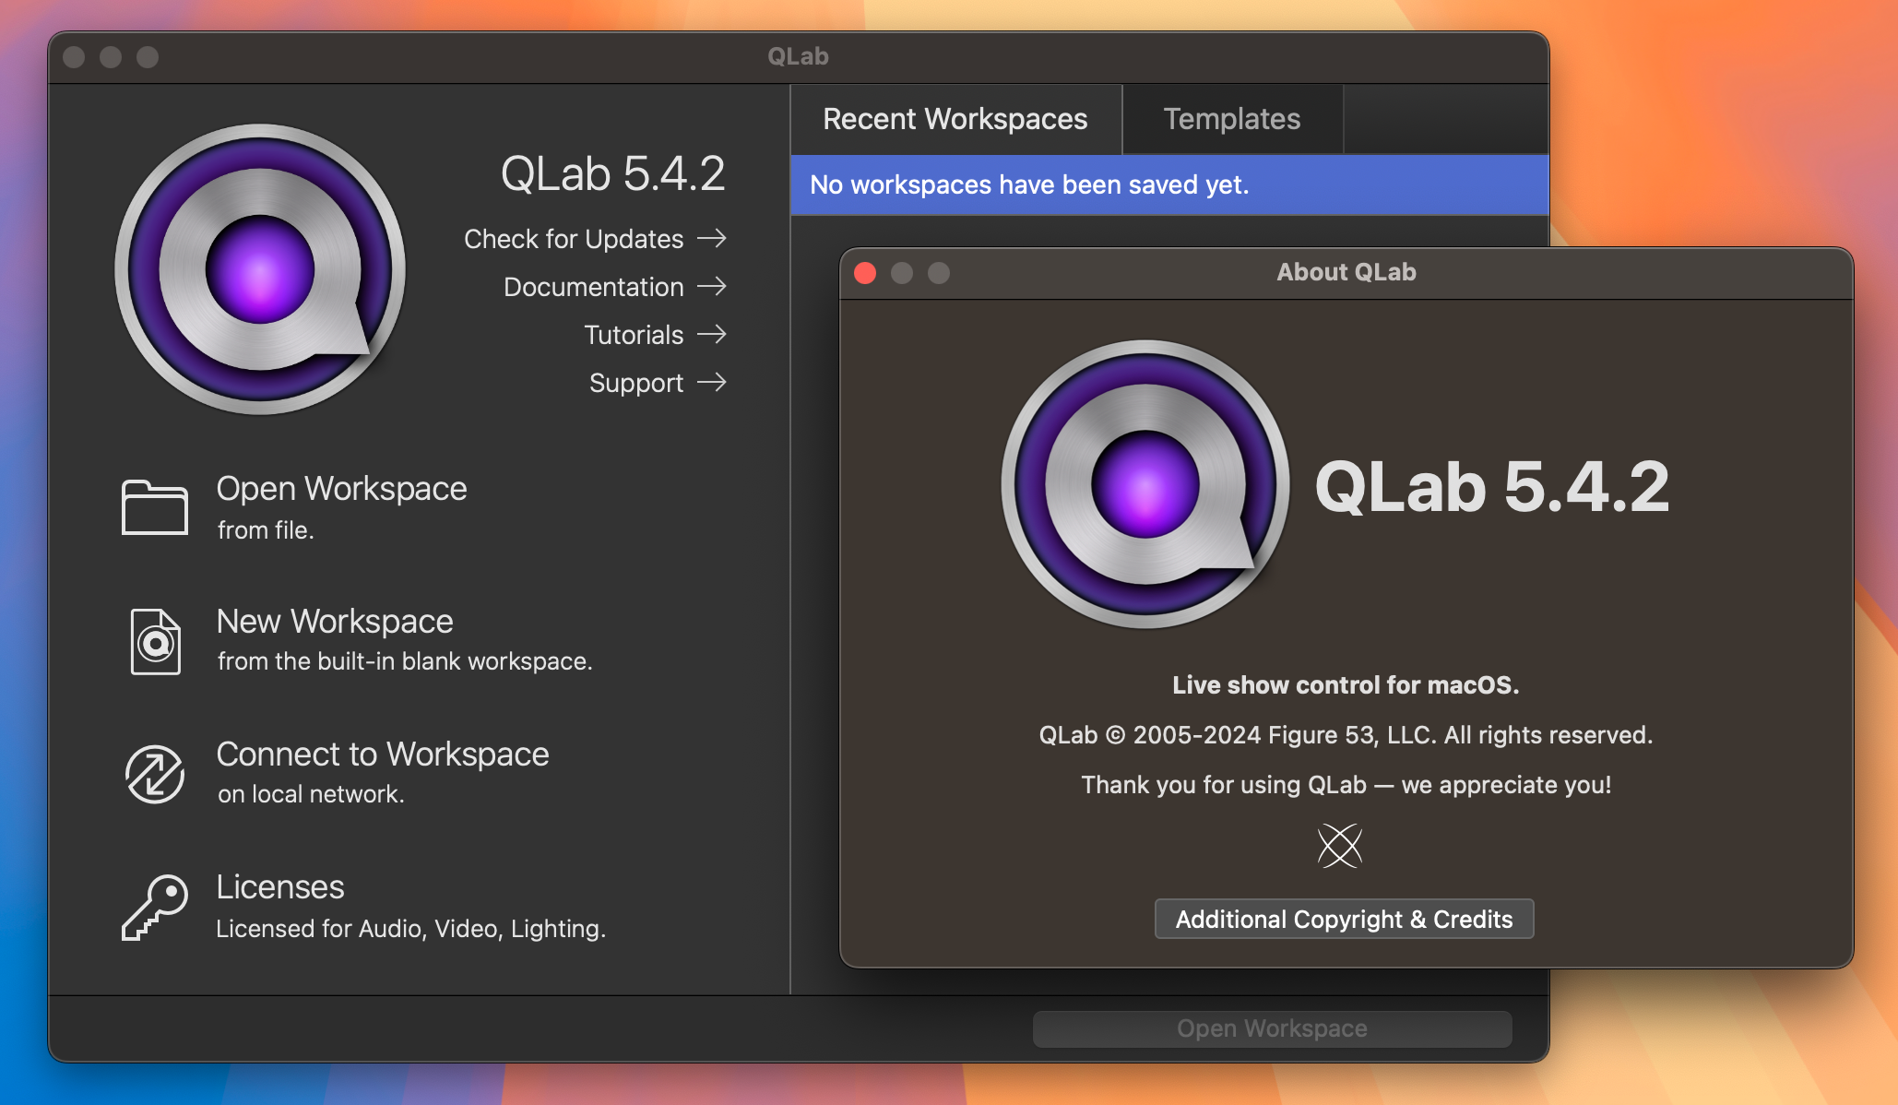Click the Open Workspace button at bottom

point(1272,1028)
